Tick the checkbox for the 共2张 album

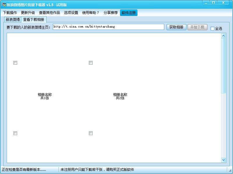pos(91,63)
